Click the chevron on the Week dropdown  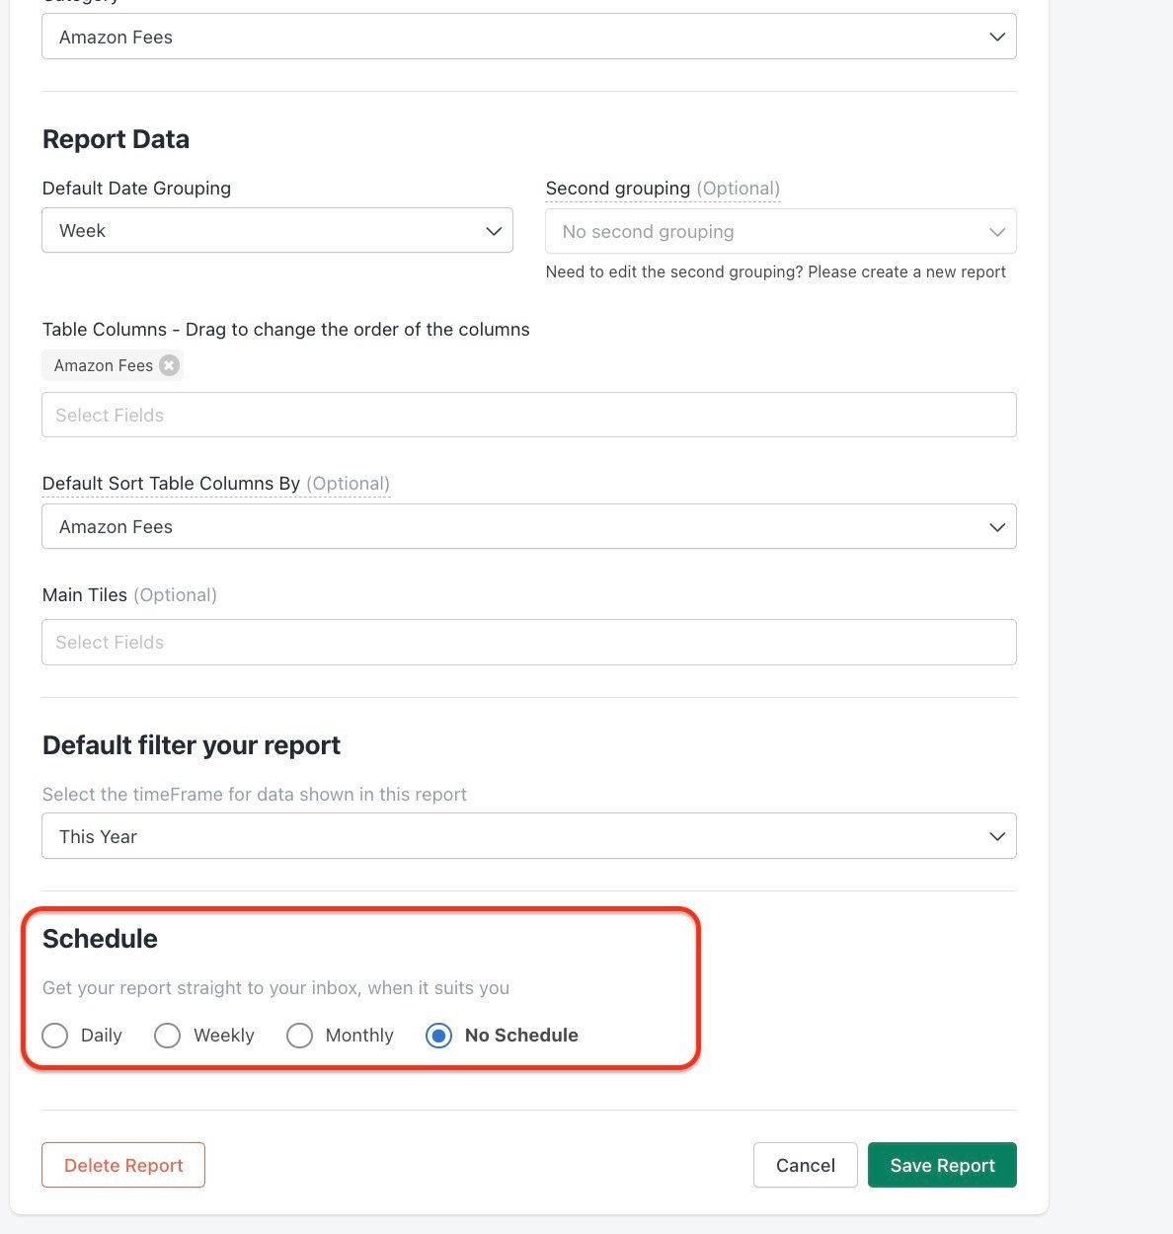point(494,231)
